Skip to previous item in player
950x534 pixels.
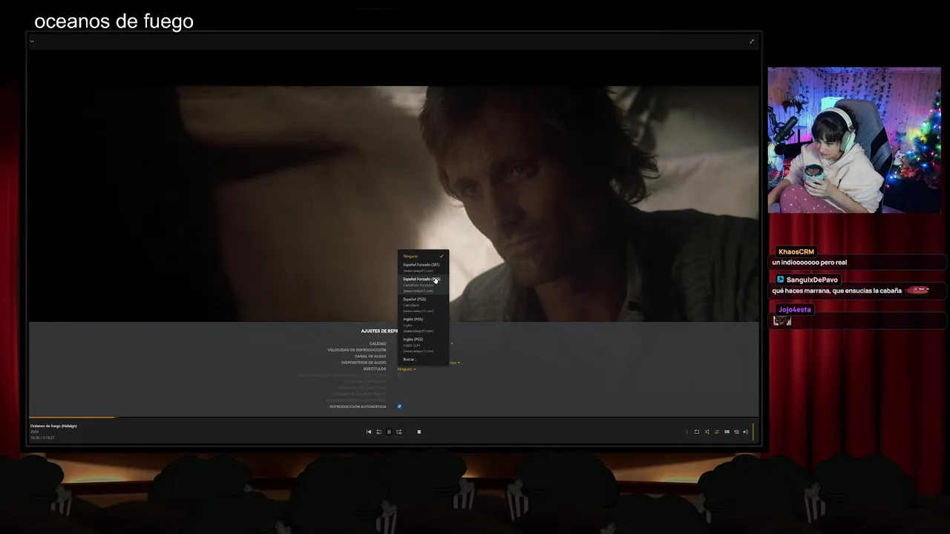(369, 432)
